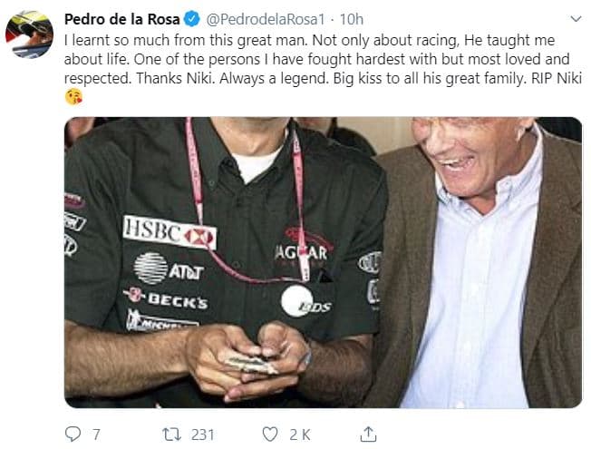Click the 10h timestamp link
This screenshot has width=591, height=449.
tap(353, 19)
